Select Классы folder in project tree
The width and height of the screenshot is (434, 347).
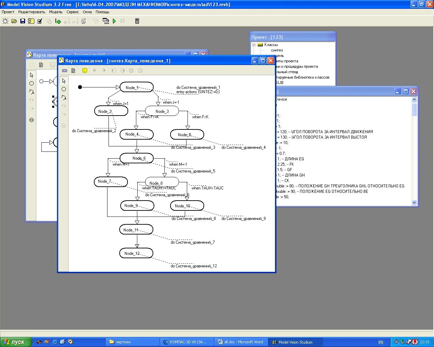271,45
